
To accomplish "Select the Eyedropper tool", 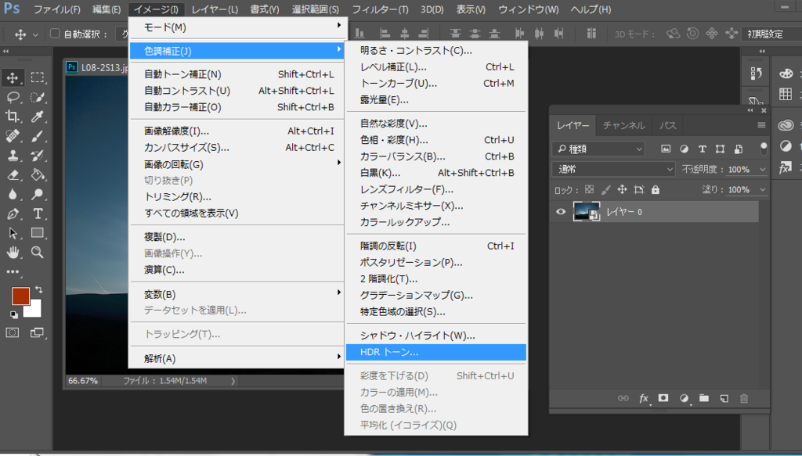I will (x=38, y=117).
